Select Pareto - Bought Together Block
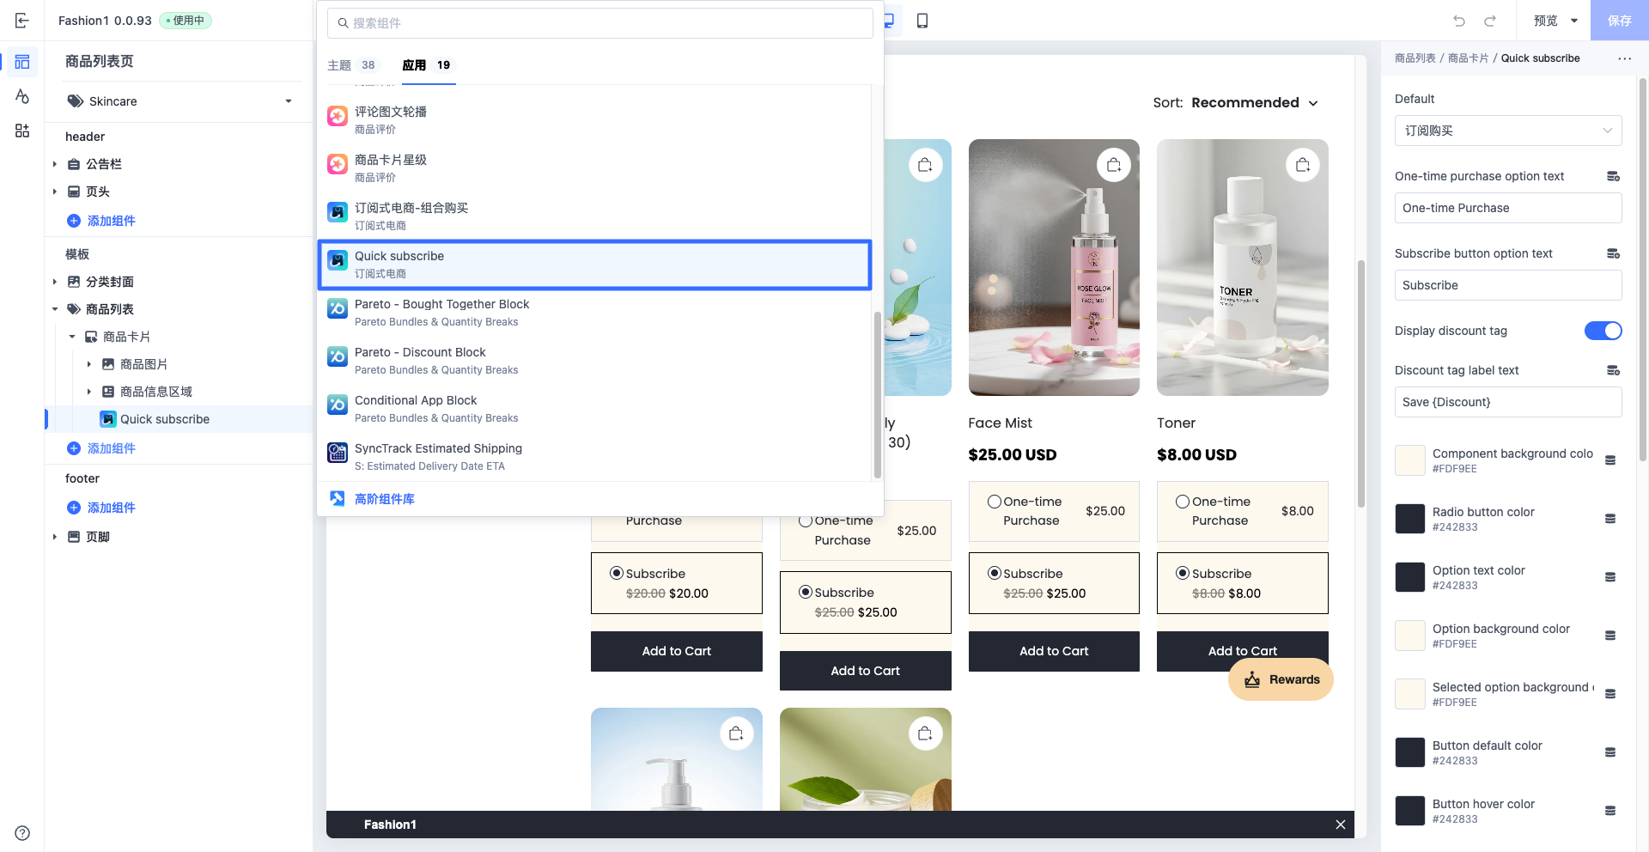 (x=594, y=312)
